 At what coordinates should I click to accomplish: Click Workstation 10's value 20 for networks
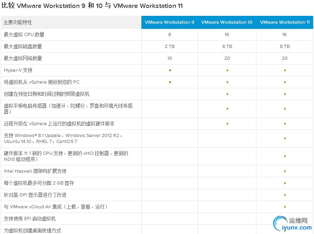tap(227, 58)
